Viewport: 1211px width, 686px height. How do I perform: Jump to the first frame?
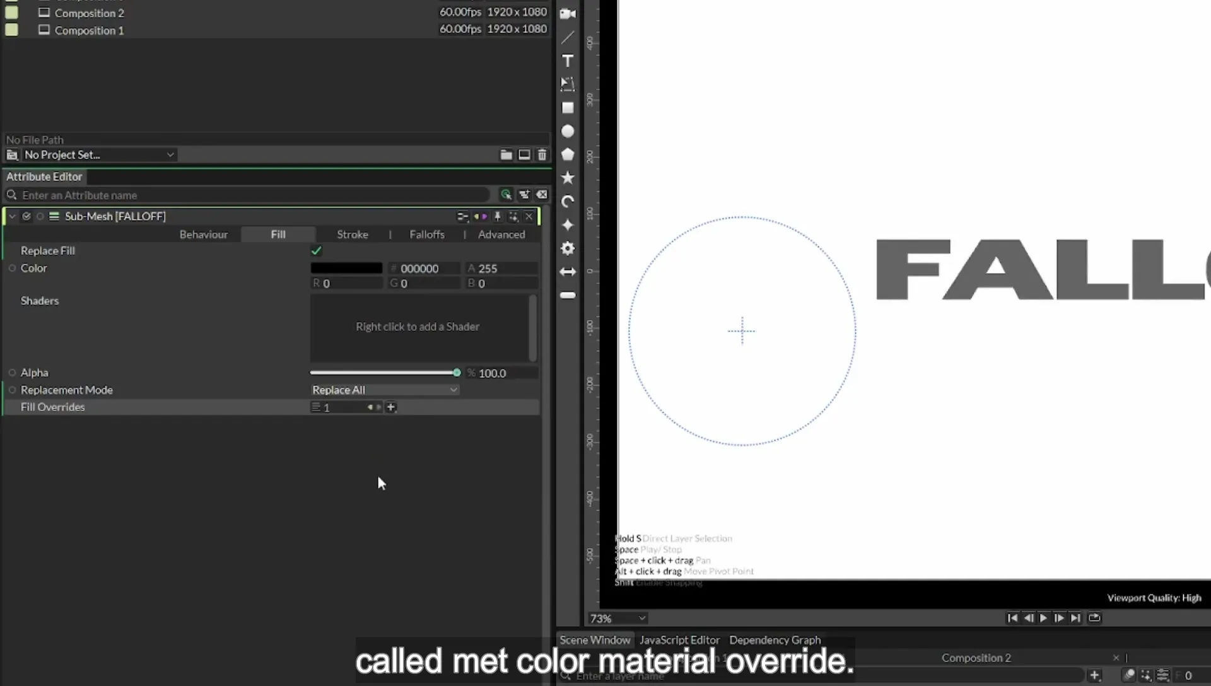(1012, 618)
